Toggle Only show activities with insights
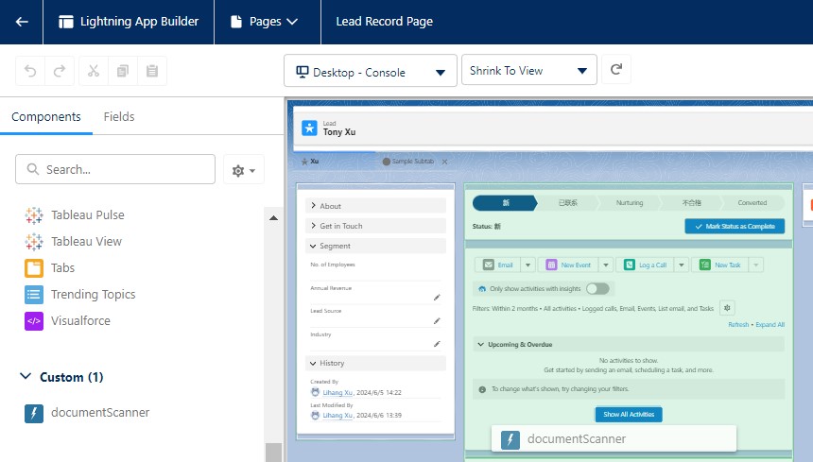Screen dimensions: 813x462 click(x=597, y=288)
